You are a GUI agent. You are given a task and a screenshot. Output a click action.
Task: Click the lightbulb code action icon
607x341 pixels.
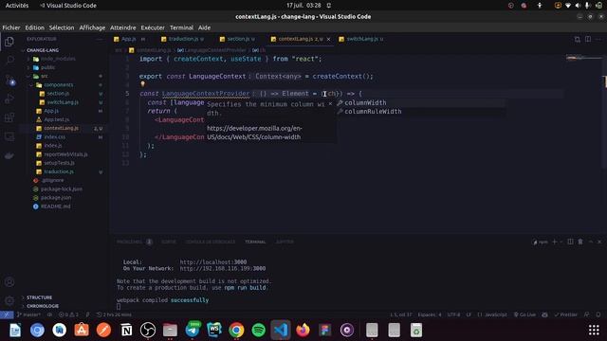click(142, 84)
